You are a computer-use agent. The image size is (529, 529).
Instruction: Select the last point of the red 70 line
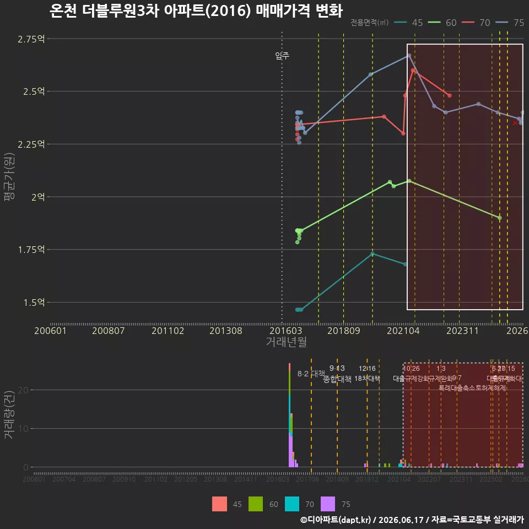pyautogui.click(x=450, y=95)
